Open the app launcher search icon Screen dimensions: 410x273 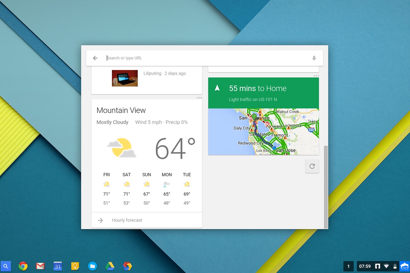pyautogui.click(x=6, y=266)
